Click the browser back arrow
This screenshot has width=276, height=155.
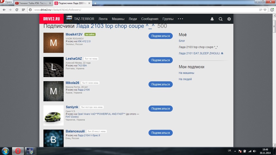tap(4, 10)
